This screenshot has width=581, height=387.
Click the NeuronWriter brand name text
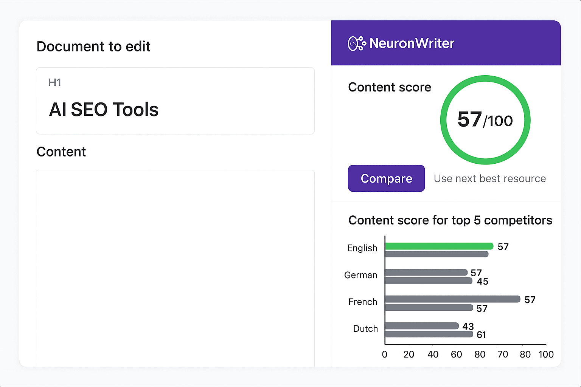412,43
